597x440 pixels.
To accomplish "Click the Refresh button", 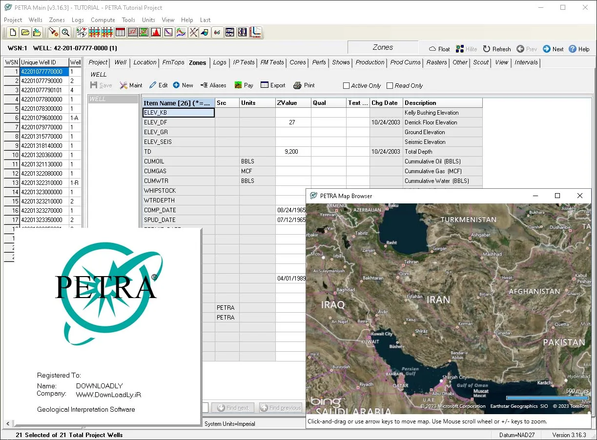I will click(497, 49).
